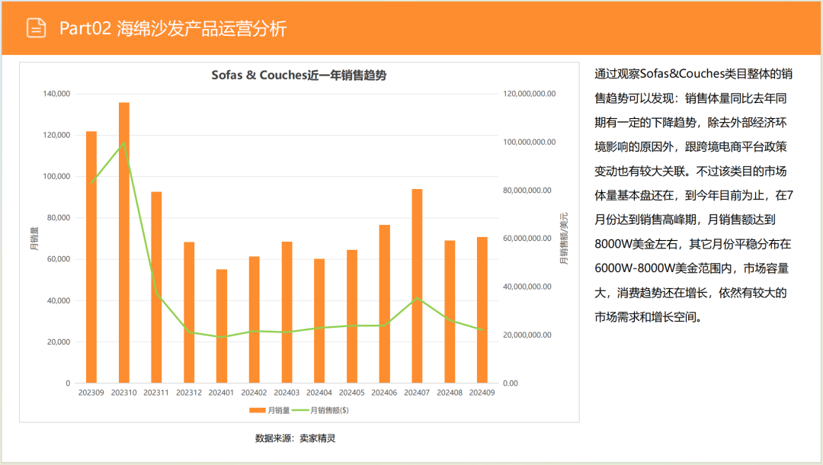This screenshot has width=823, height=465.
Task: Click x-axis label 202407
Action: point(418,393)
